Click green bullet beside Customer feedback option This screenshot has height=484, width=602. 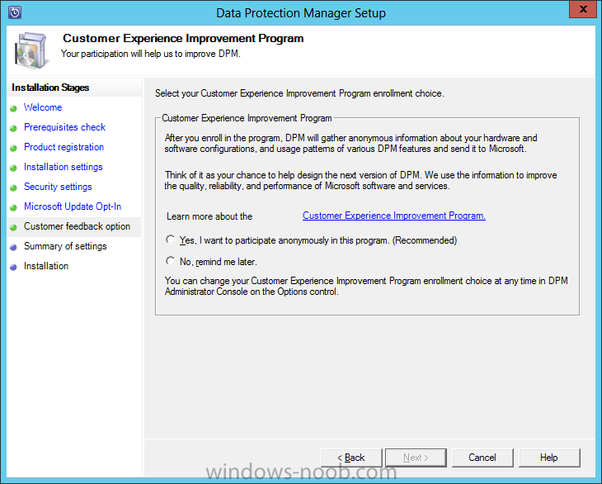pyautogui.click(x=13, y=227)
